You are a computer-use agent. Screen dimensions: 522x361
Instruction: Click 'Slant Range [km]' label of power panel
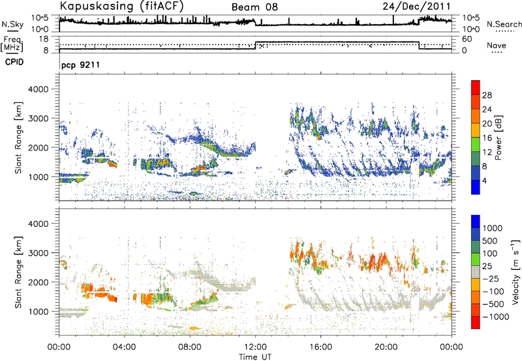point(18,138)
